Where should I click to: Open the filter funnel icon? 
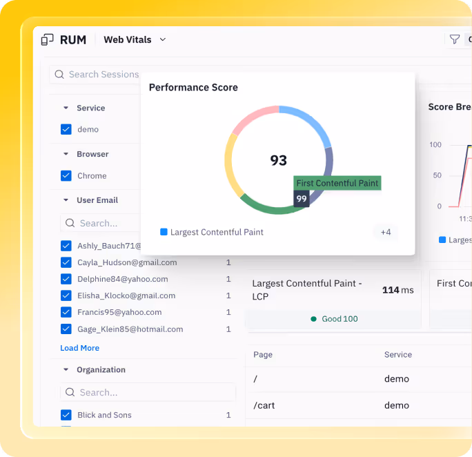pos(455,39)
